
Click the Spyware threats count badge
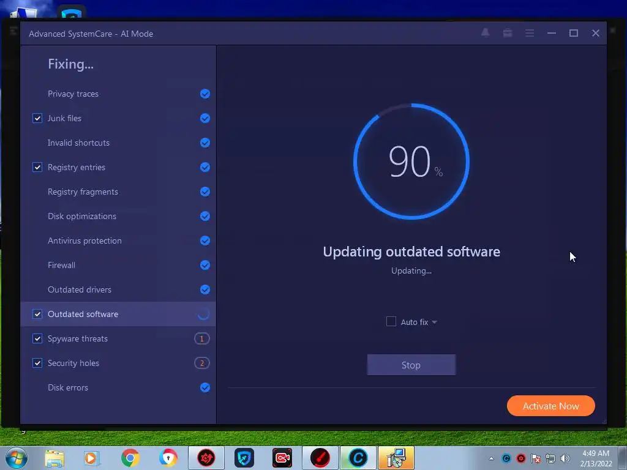[x=202, y=338]
